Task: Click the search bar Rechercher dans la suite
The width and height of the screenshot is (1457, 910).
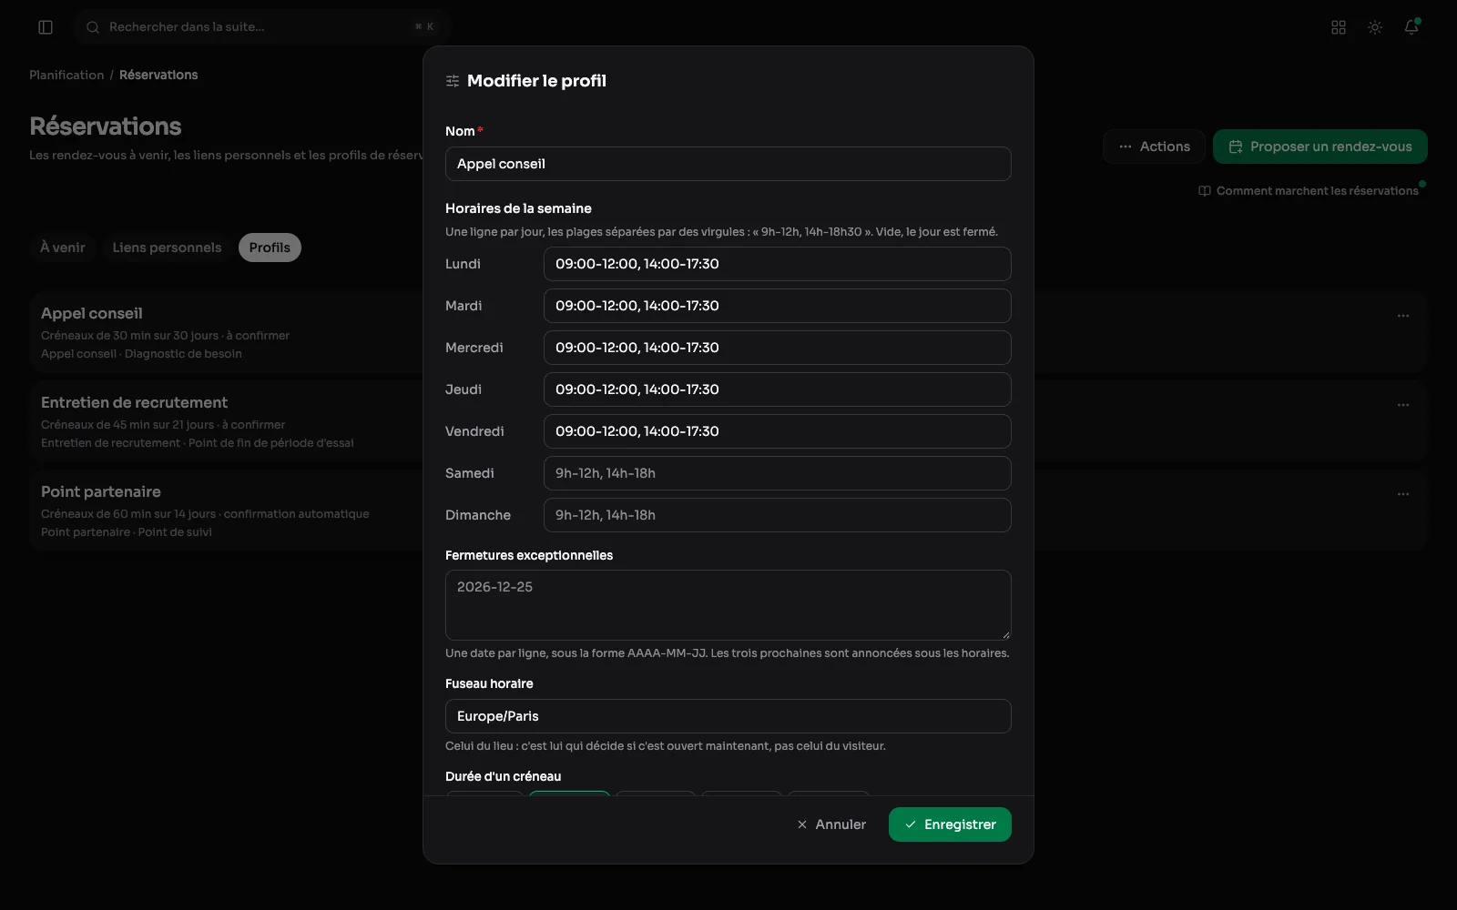Action: [260, 27]
